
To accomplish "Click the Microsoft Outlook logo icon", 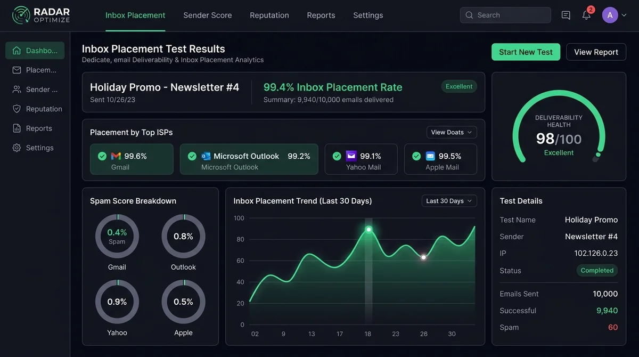I will click(206, 156).
